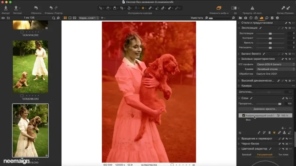Screen dimensions: 296x166
Task: Select the Фон background layer row
Action: click(x=265, y=120)
